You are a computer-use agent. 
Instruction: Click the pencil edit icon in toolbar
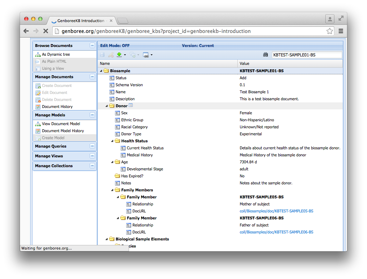[111, 55]
